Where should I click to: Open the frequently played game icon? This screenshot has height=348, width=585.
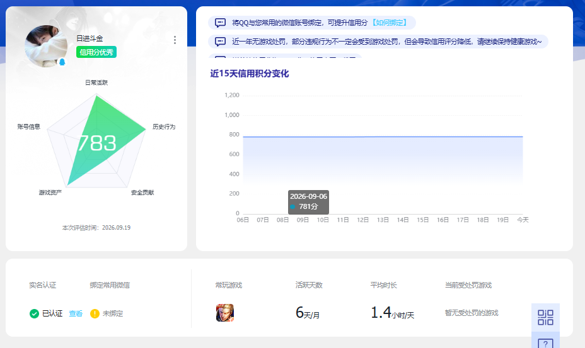[225, 313]
